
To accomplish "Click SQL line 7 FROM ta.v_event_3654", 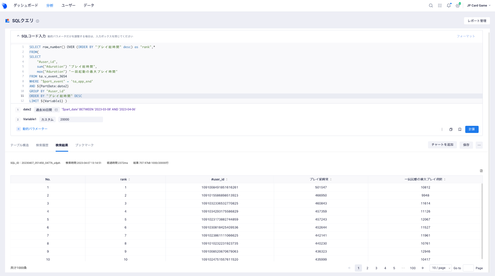I will click(48, 76).
